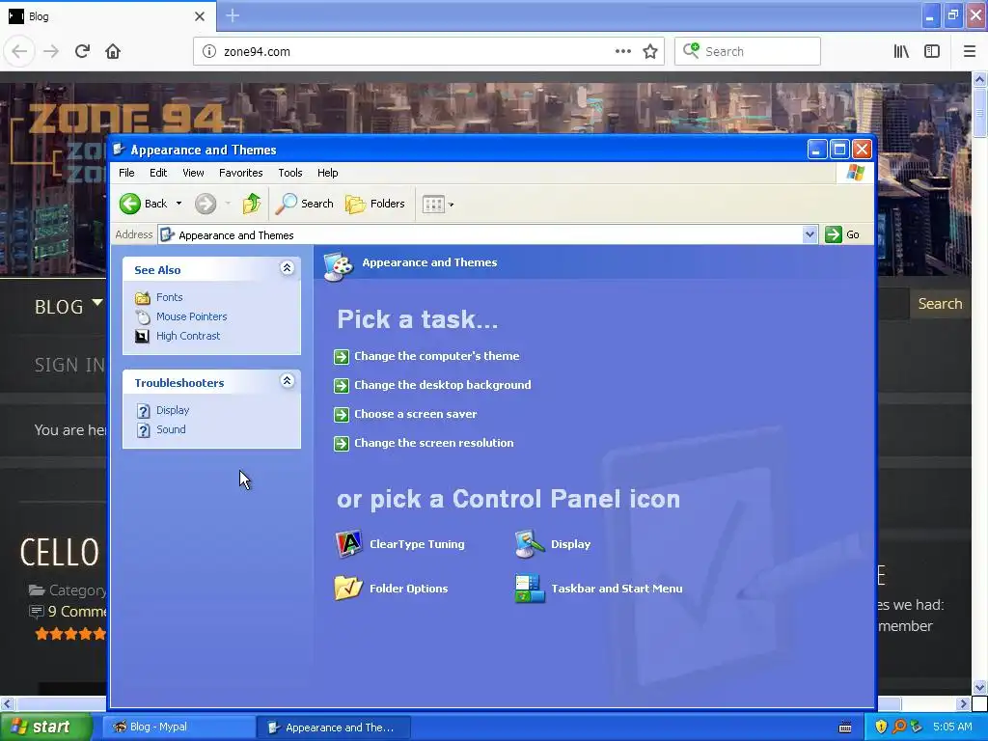Click the taskbar clock showing 5:05 AM

(952, 727)
